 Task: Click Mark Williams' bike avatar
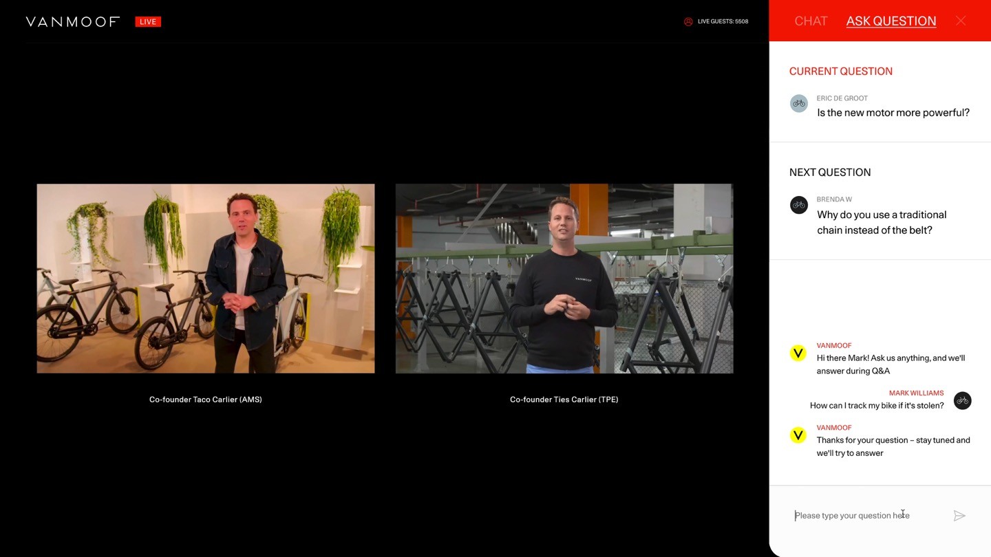point(963,401)
